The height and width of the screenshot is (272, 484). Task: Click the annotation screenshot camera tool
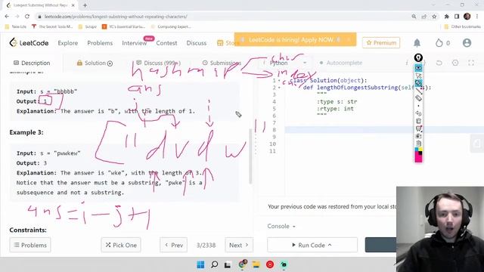point(418,136)
